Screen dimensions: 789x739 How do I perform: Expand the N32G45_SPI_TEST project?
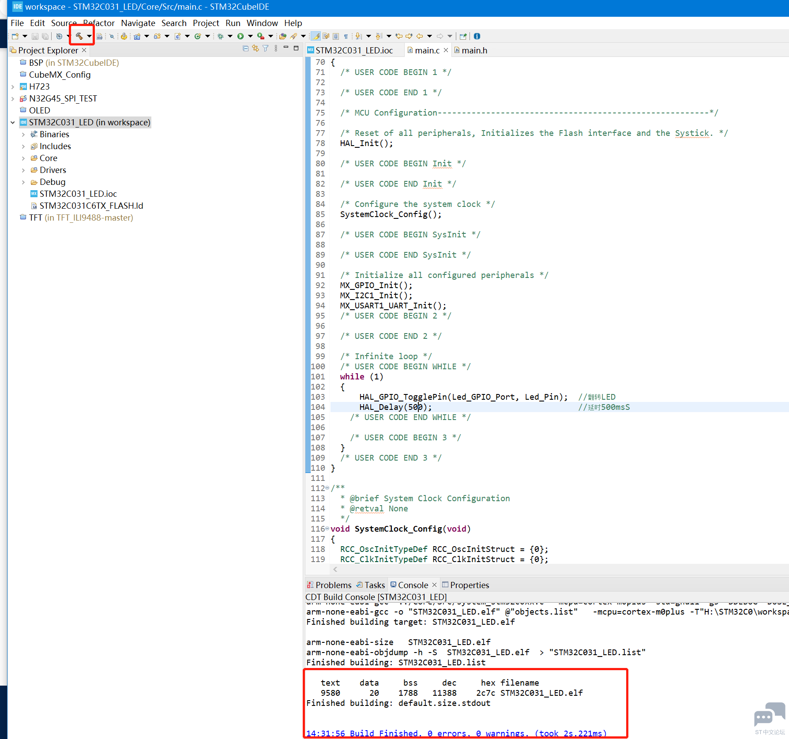pyautogui.click(x=13, y=98)
